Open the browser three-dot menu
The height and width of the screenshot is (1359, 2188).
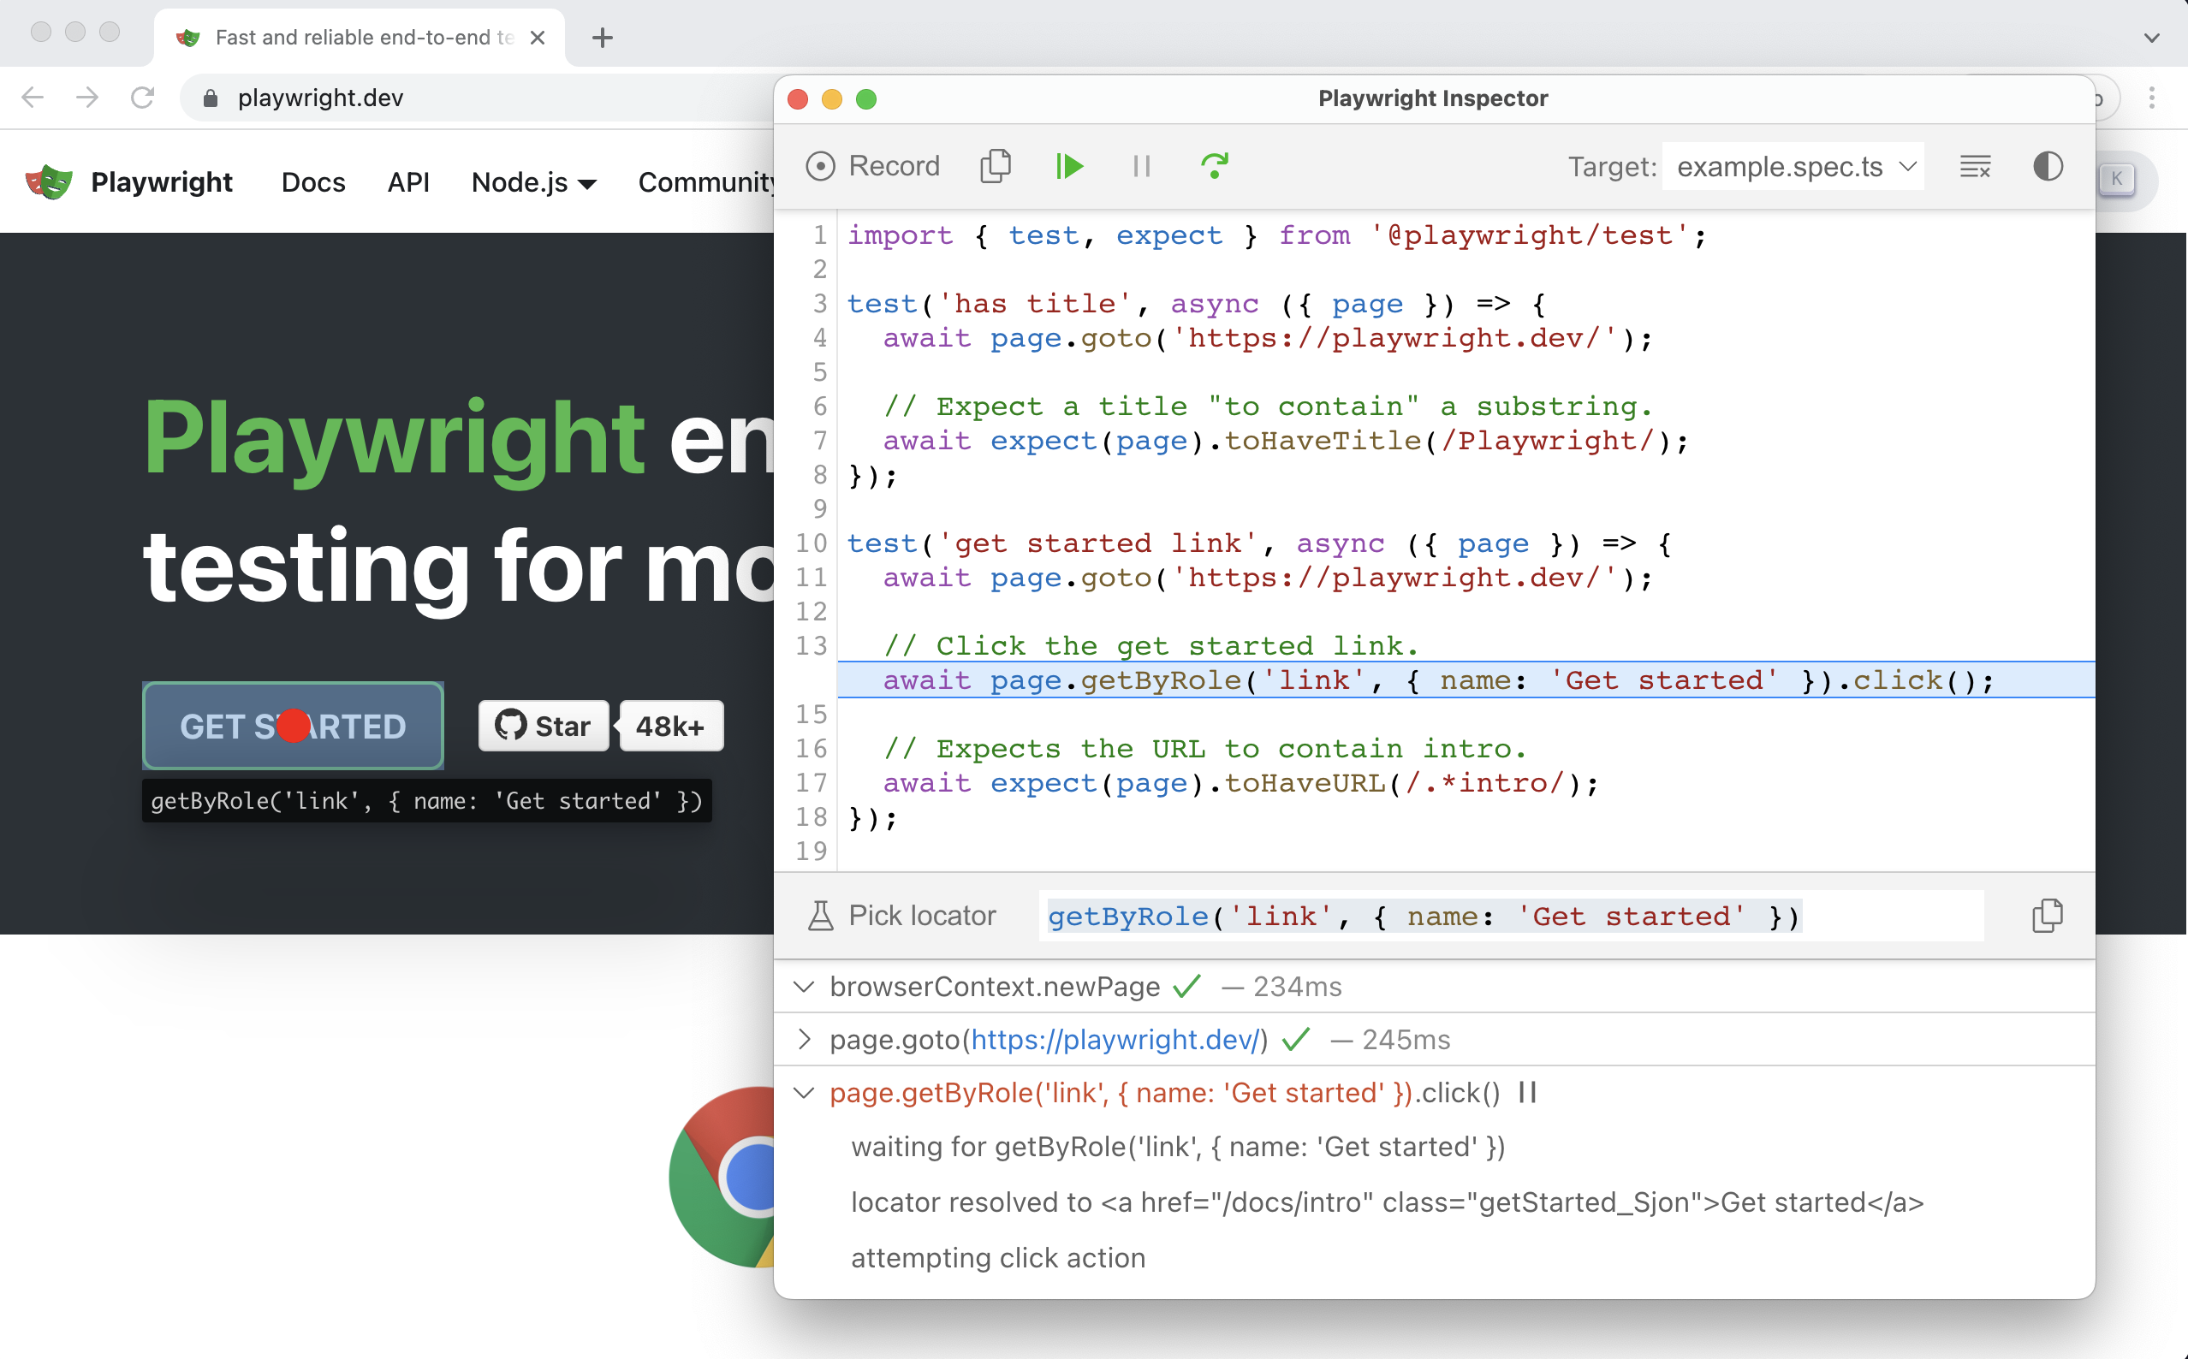click(2151, 97)
